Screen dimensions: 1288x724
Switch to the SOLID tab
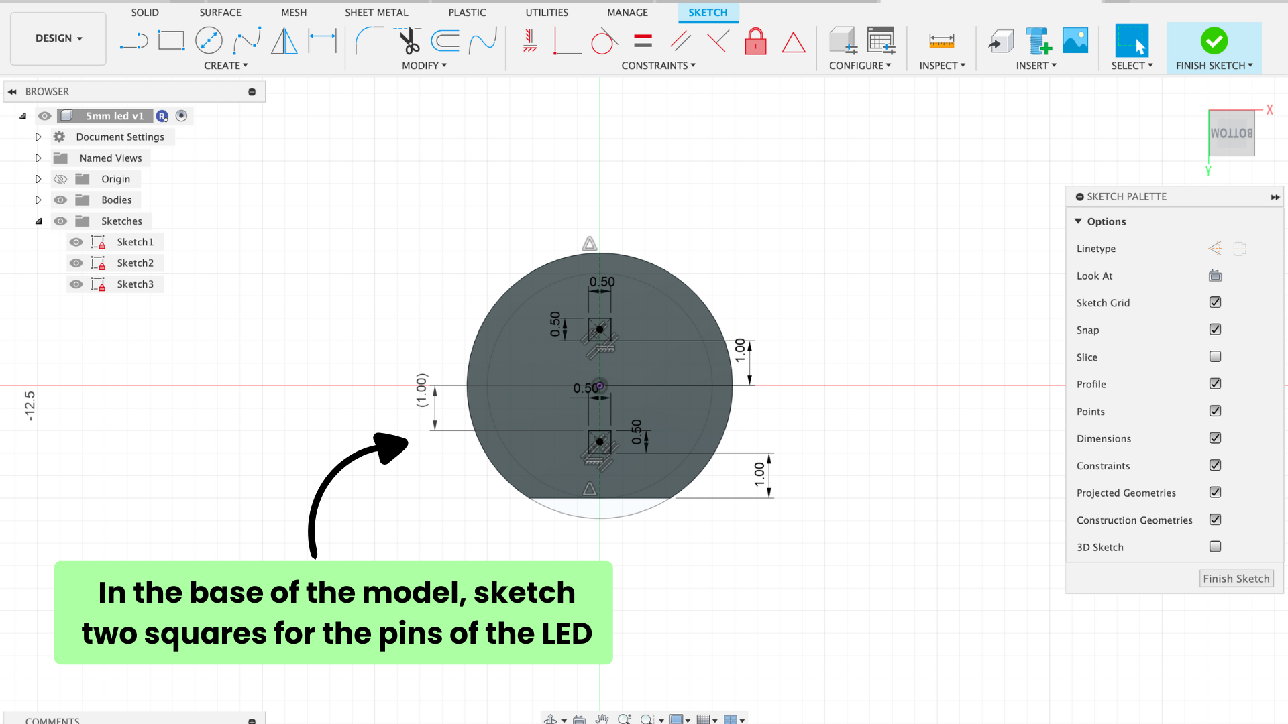pyautogui.click(x=145, y=13)
